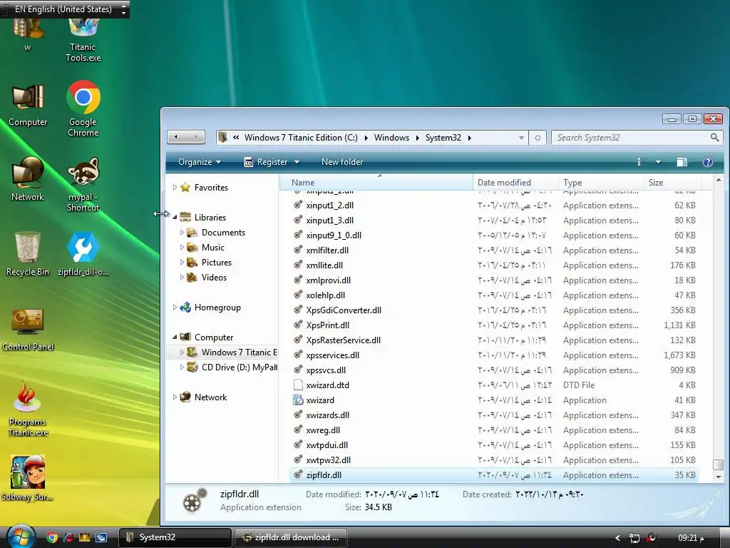Viewport: 730px width, 548px height.
Task: Click the Start orb button
Action: pos(20,537)
